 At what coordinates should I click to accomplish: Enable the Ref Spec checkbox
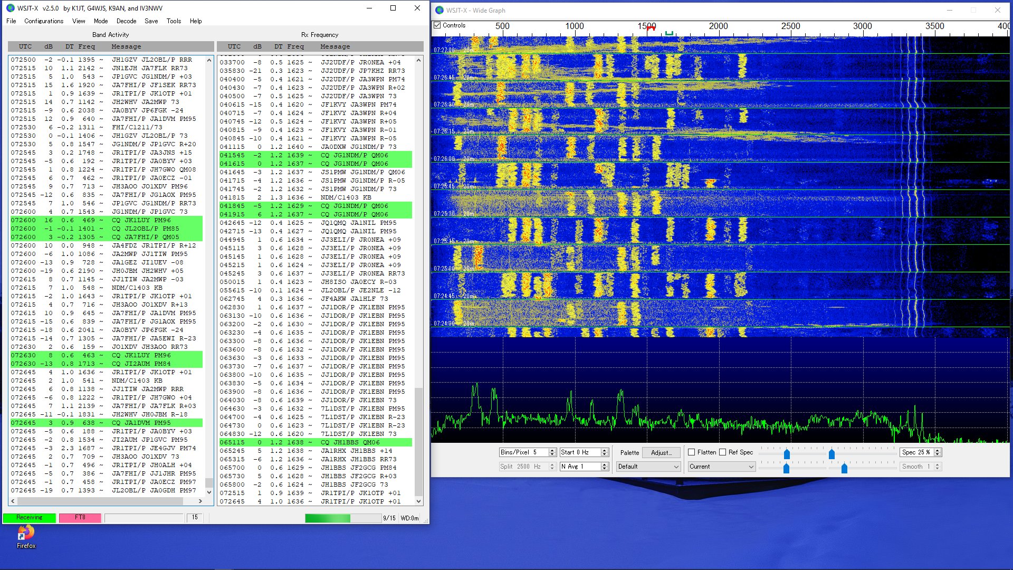(x=722, y=452)
